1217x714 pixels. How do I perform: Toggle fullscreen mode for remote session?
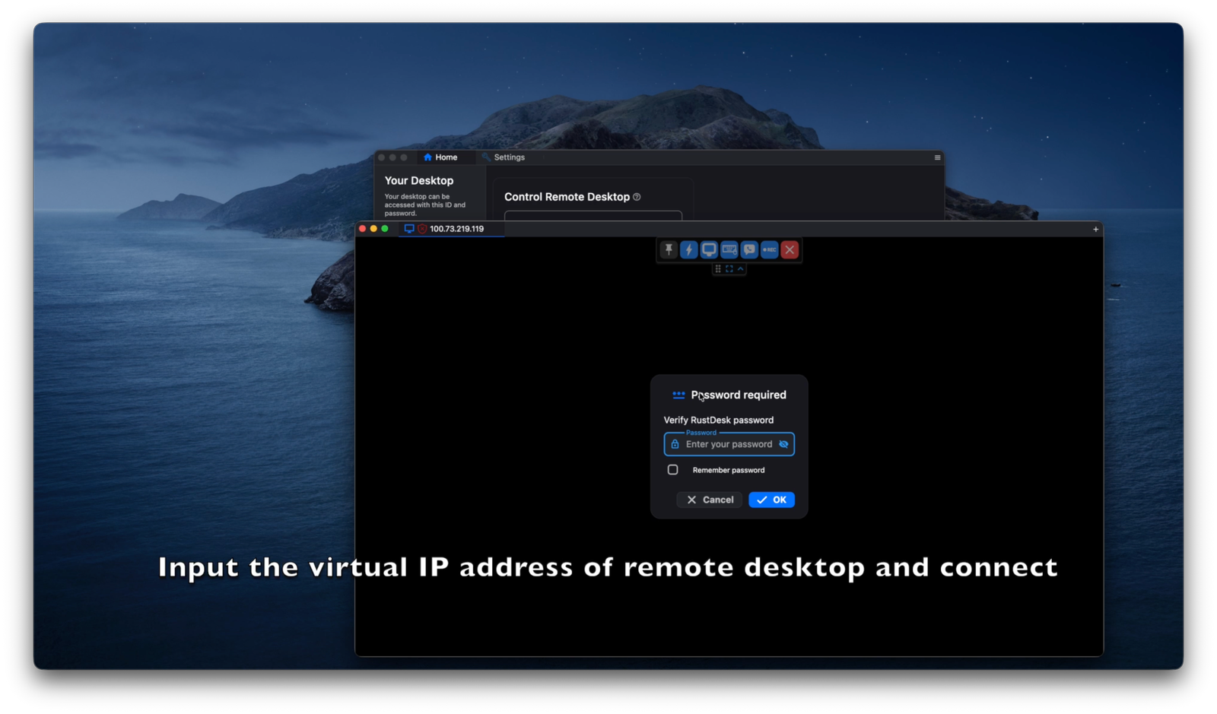[729, 268]
